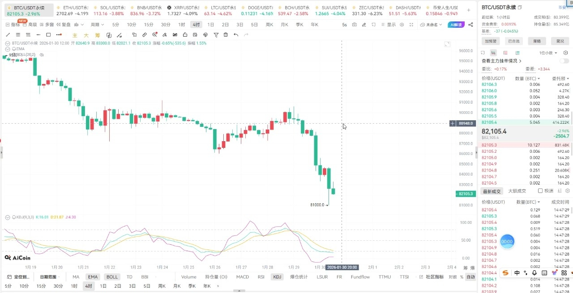
Task: Copy the BTC/USDT pair name in side panel
Action: pos(520,8)
